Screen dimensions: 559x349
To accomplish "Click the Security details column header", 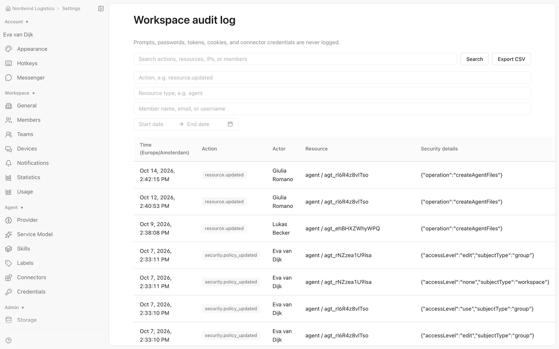I will (x=439, y=149).
